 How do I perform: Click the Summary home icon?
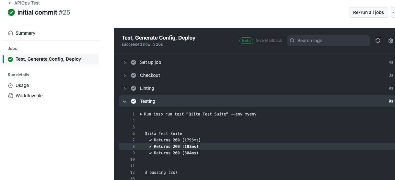(10, 33)
